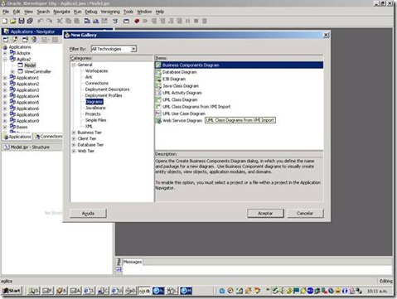397x299 pixels.
Task: Expand the Database Tier category
Action: click(x=74, y=145)
